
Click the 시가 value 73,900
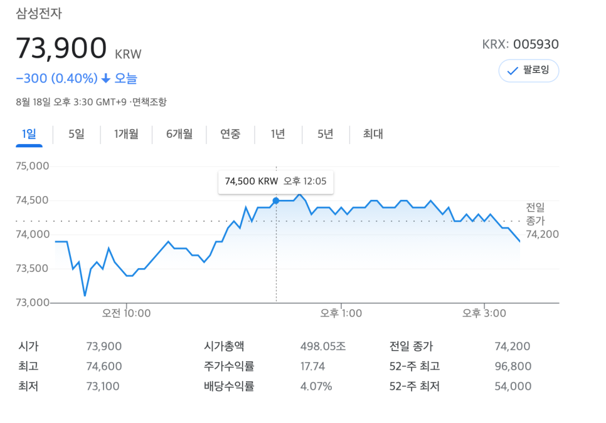pos(104,346)
